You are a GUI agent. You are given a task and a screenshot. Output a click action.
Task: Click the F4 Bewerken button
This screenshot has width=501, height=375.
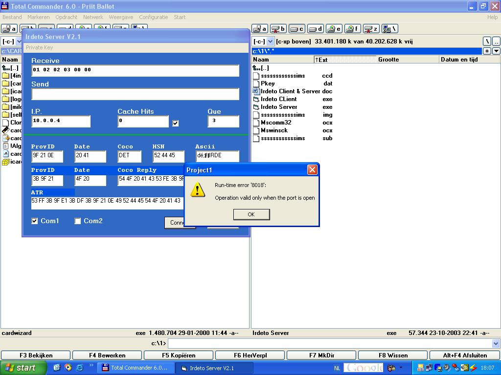coord(107,355)
